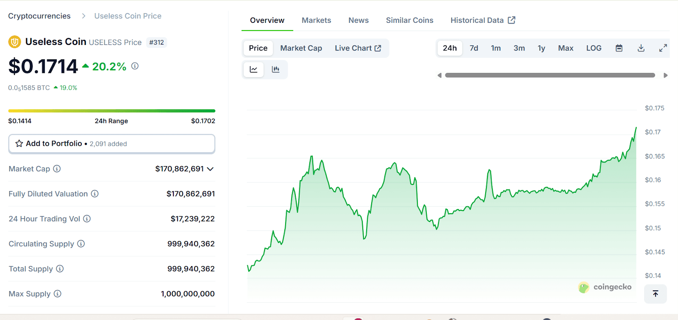Click the star icon in Add to Portfolio

[x=19, y=144]
